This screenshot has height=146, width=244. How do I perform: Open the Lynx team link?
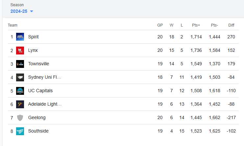coord(33,51)
